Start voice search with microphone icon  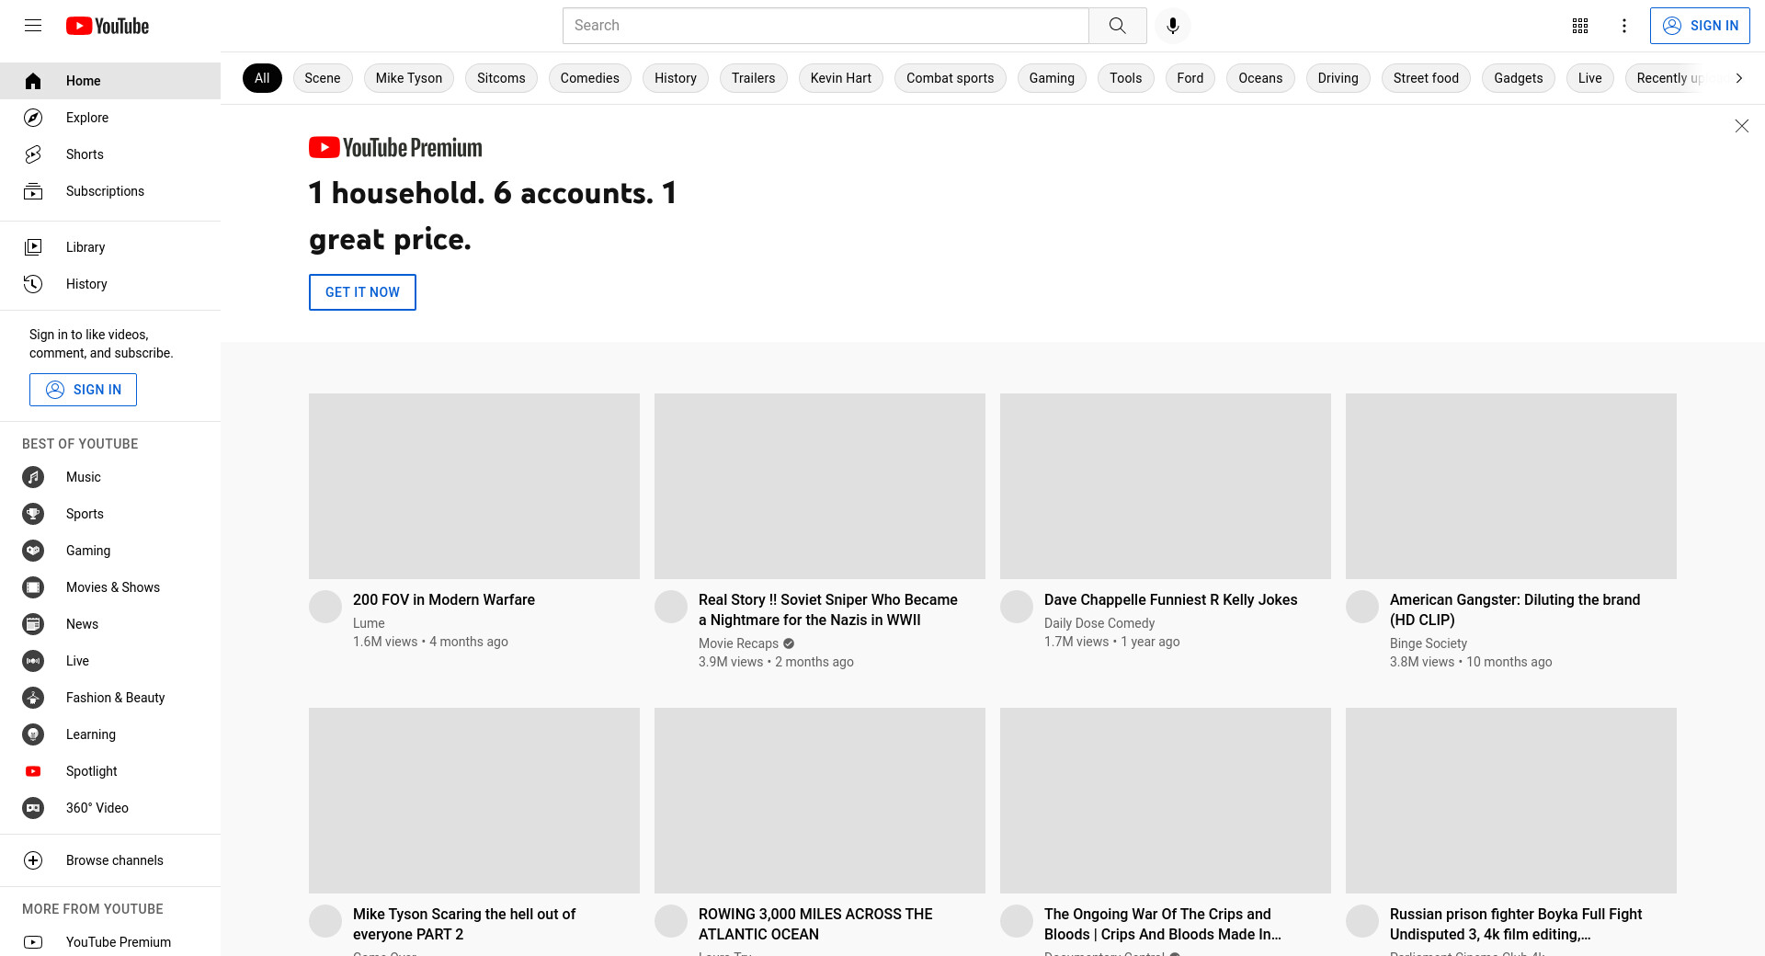point(1172,26)
